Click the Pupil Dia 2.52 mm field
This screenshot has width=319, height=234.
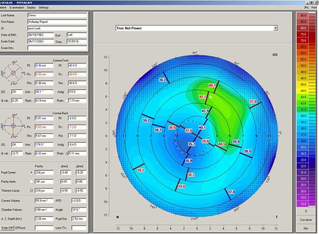point(79,219)
